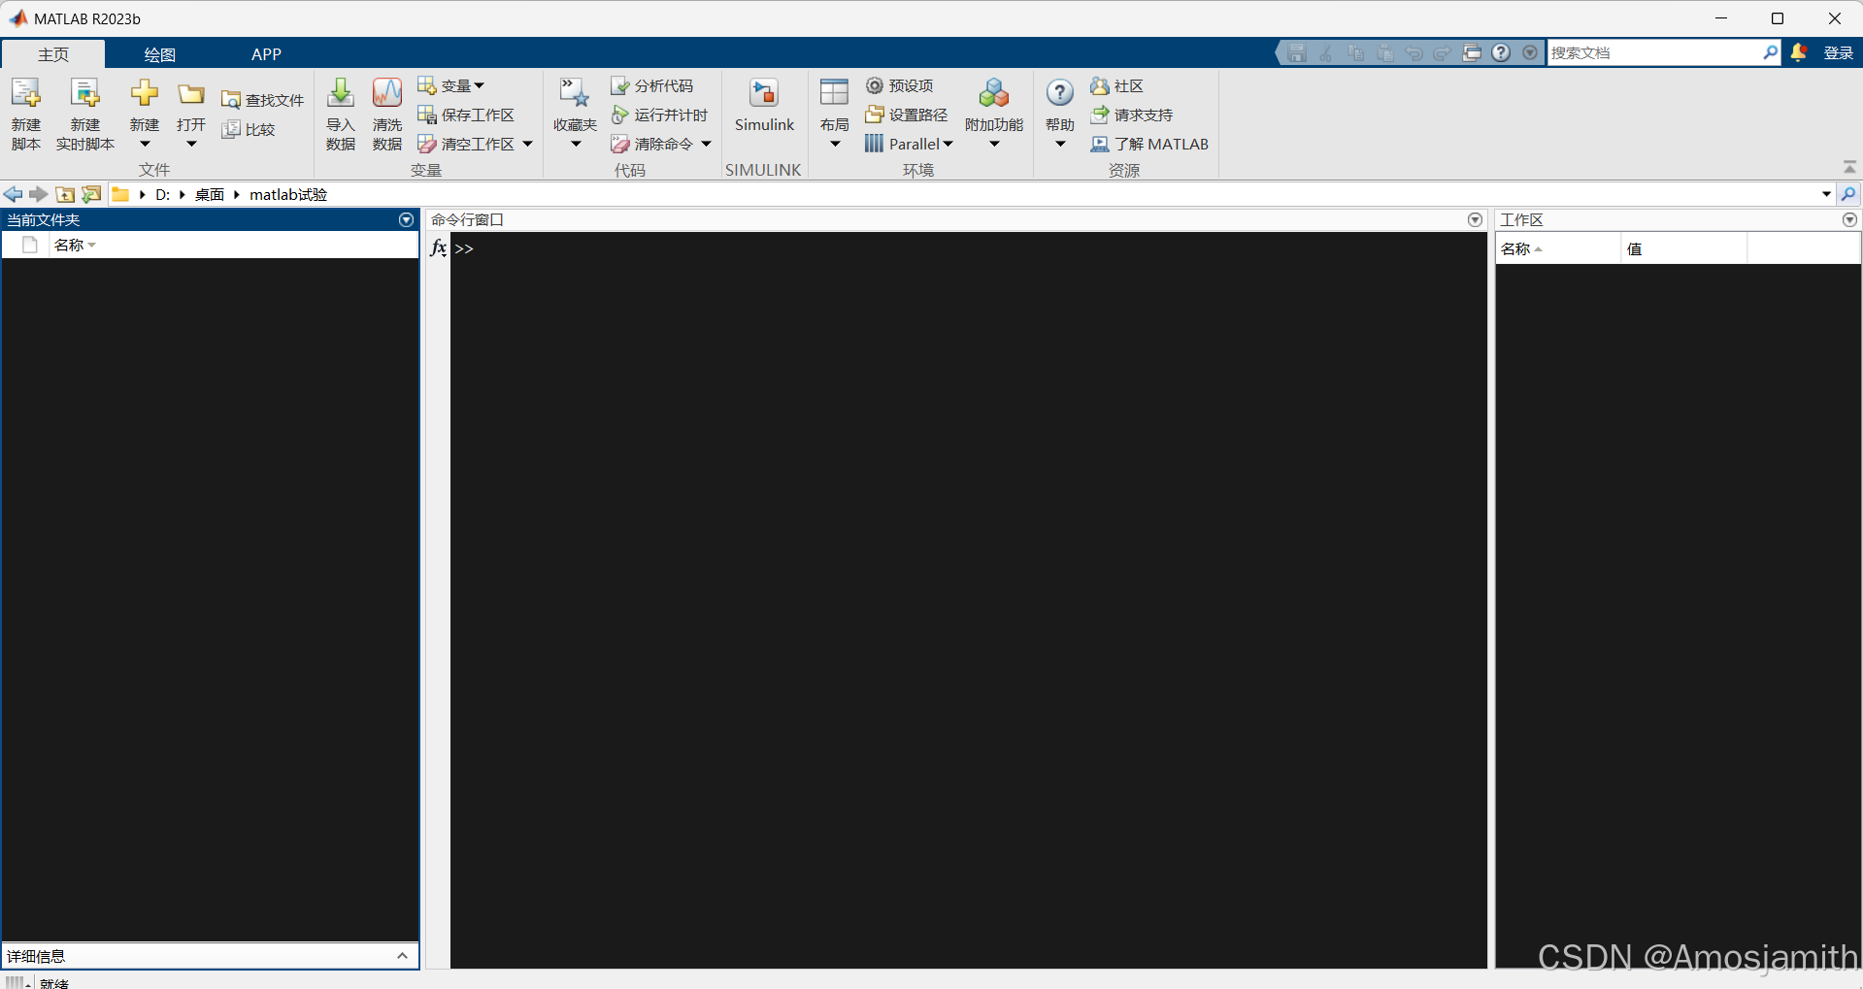Click the workspace 值 column header
The width and height of the screenshot is (1863, 989).
click(1683, 248)
